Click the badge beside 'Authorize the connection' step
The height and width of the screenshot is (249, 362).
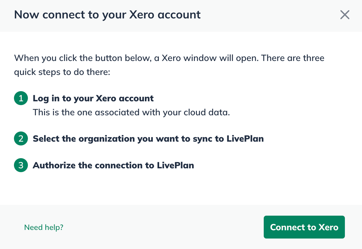pos(21,165)
